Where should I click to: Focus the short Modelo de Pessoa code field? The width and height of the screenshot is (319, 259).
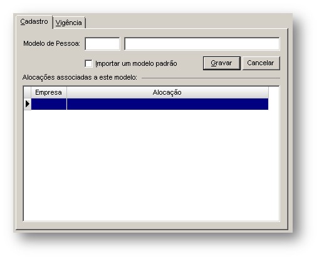[x=102, y=44]
